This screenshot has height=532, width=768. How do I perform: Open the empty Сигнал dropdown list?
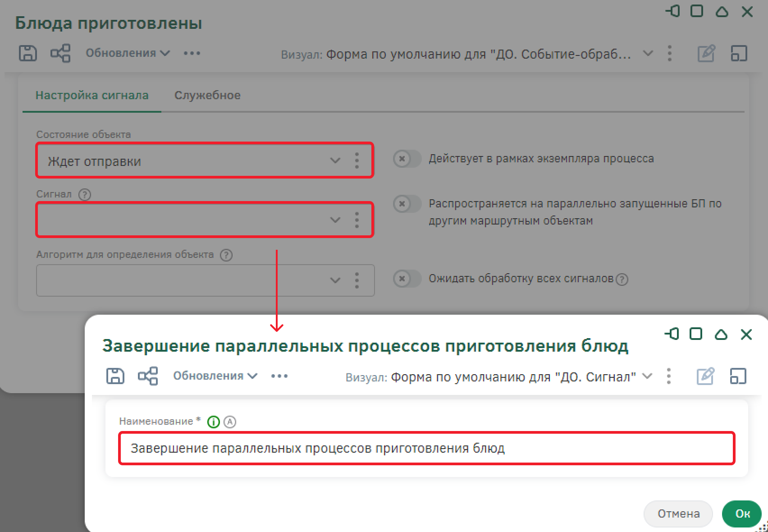pyautogui.click(x=335, y=220)
